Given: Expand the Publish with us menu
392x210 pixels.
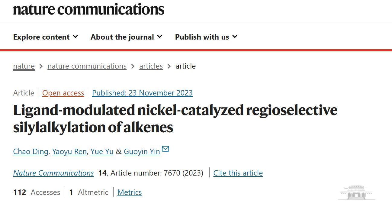Looking at the screenshot, I should pos(206,37).
